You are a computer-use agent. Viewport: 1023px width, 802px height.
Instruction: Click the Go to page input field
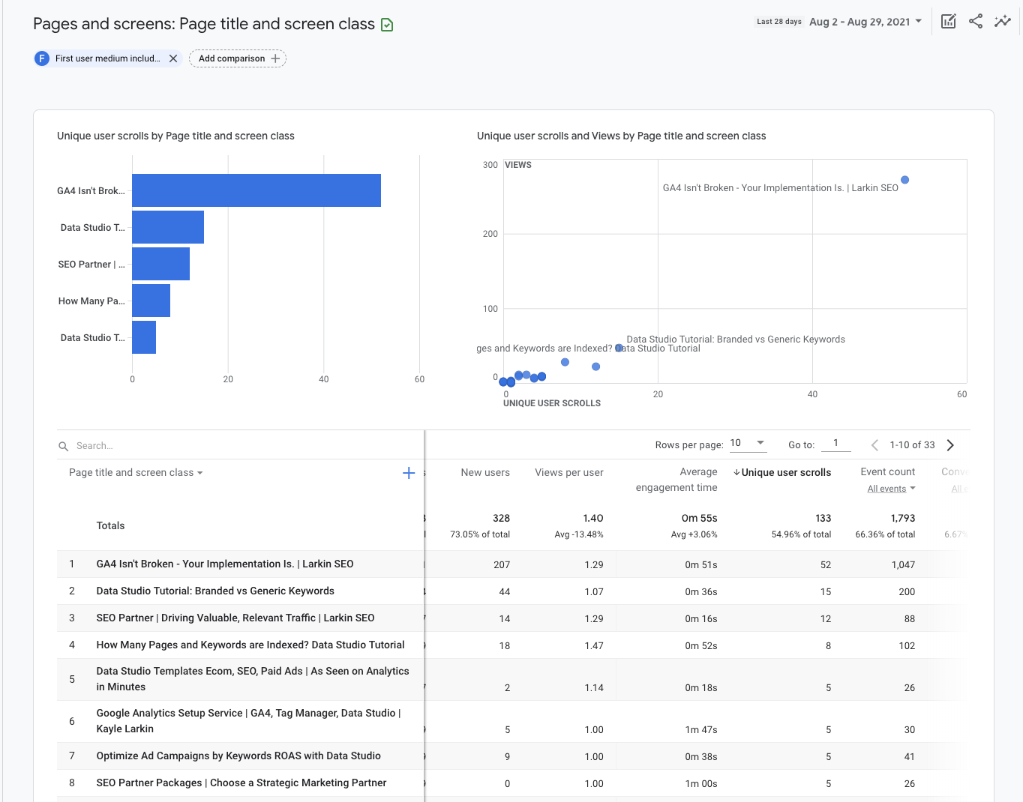tap(835, 444)
